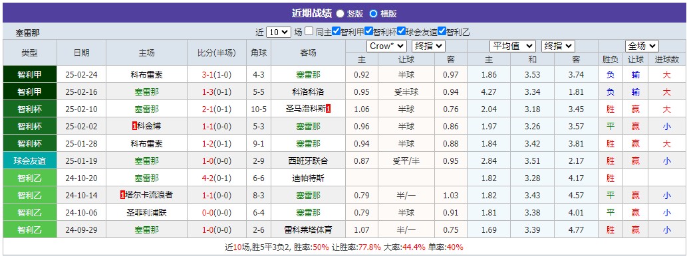Open the 近 10 场 match count dropdown
The width and height of the screenshot is (687, 256).
pos(279,32)
